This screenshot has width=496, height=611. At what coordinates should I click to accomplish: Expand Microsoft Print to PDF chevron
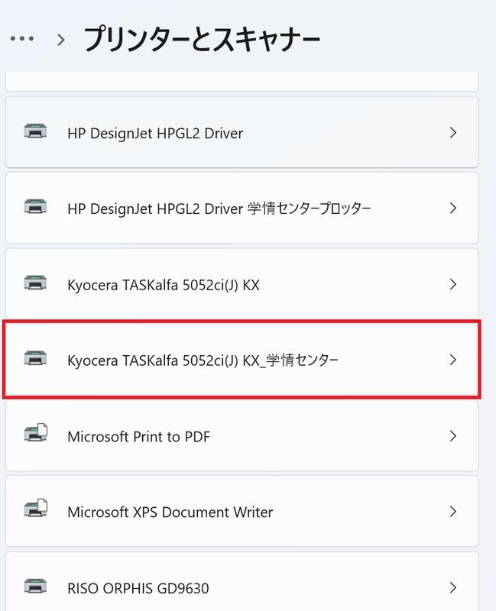point(452,435)
